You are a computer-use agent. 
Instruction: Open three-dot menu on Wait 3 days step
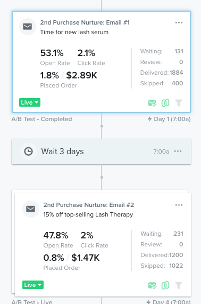pyautogui.click(x=178, y=151)
